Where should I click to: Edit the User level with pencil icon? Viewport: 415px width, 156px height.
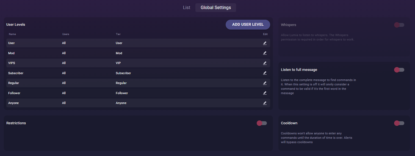pos(265,43)
